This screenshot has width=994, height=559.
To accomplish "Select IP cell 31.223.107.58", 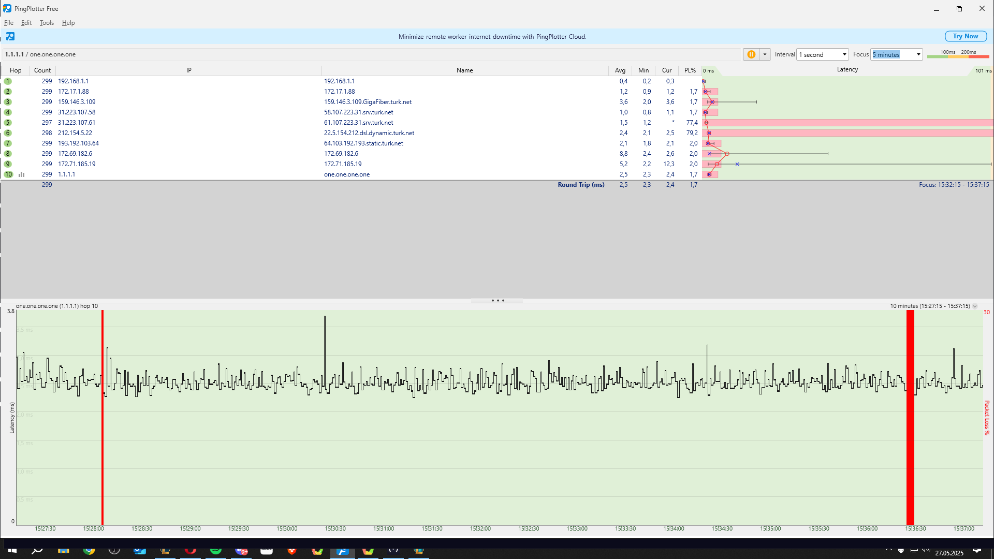I will (77, 112).
